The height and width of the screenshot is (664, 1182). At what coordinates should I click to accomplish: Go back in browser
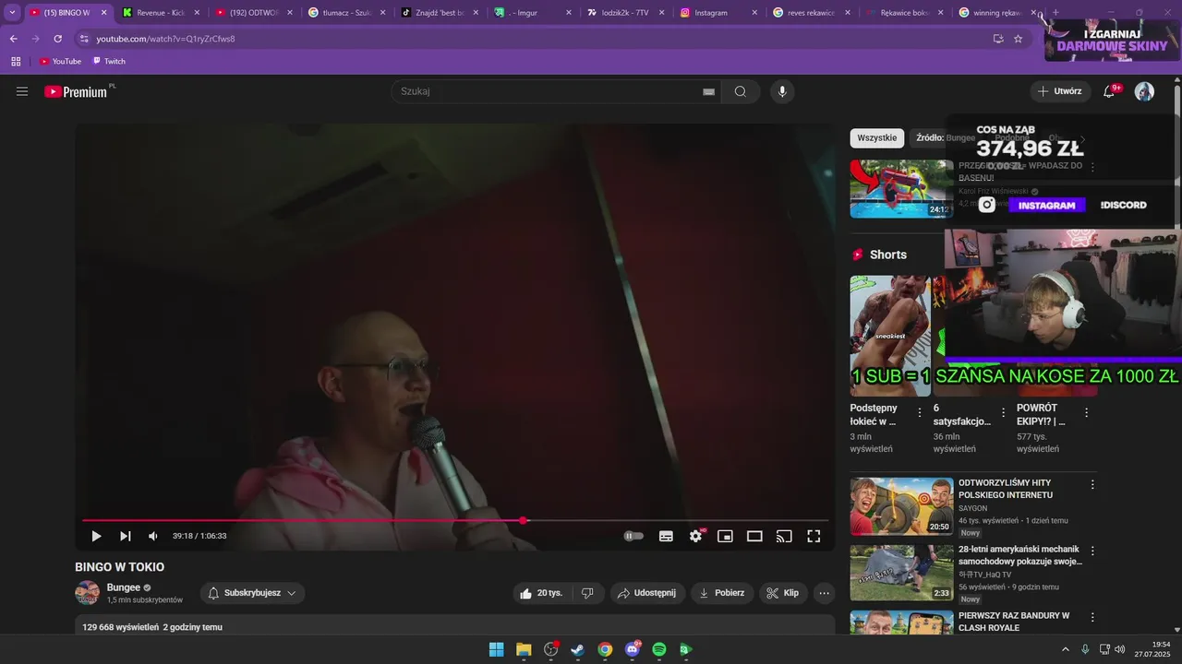tap(13, 39)
